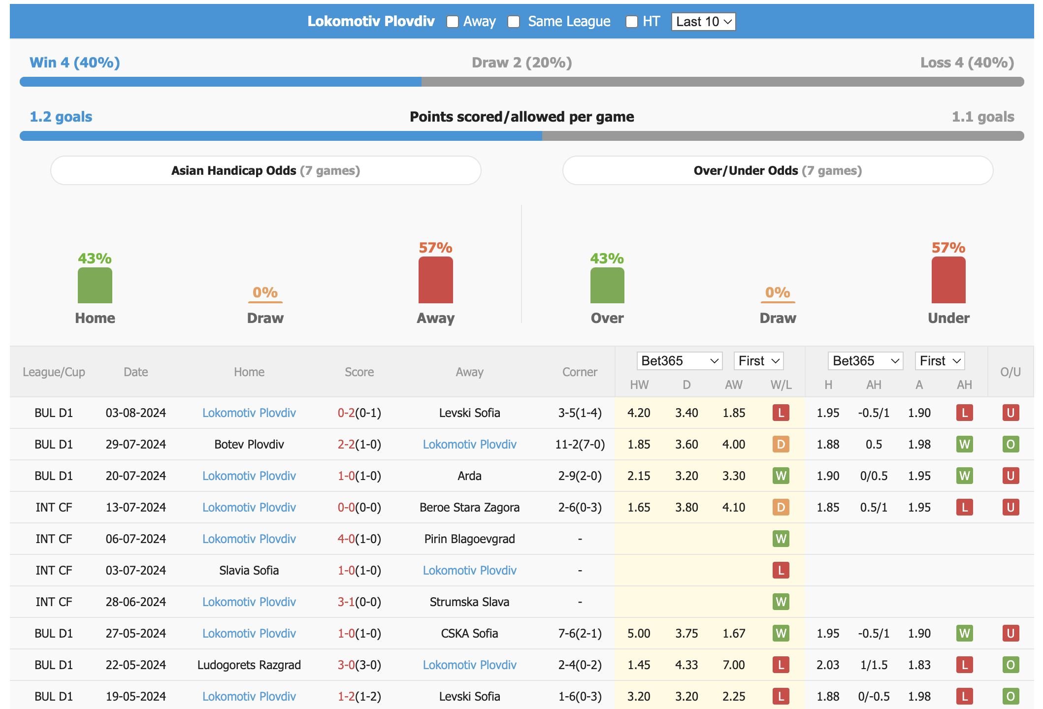Open Lokomotiv Plovdiv away link on 22-05-2024
Image resolution: width=1043 pixels, height=709 pixels.
(x=470, y=665)
